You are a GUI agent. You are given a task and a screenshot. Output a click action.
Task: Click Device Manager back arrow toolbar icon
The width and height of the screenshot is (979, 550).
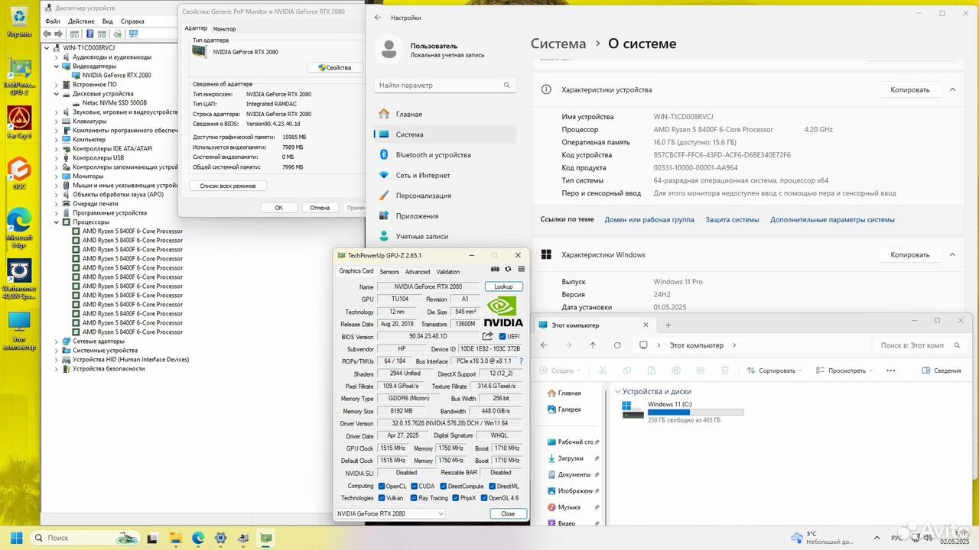(x=47, y=34)
